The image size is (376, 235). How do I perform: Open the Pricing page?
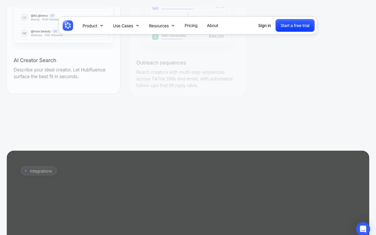tap(191, 26)
